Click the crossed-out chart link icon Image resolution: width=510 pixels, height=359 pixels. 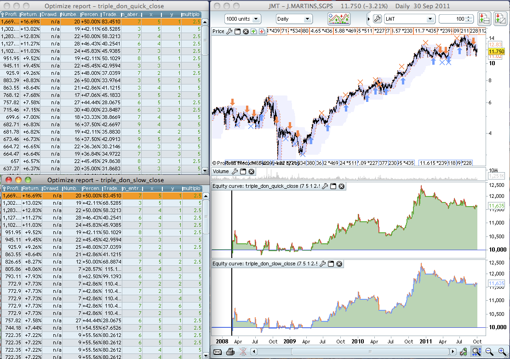coord(243,352)
